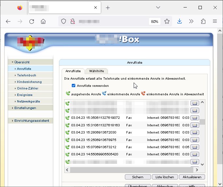Open Firefox hamburger application menu
Viewport: 223px width, 187px height.
coord(215,21)
